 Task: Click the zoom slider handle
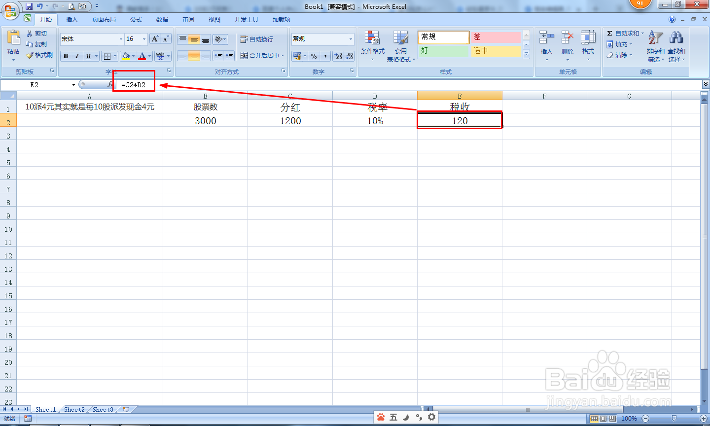[x=674, y=419]
